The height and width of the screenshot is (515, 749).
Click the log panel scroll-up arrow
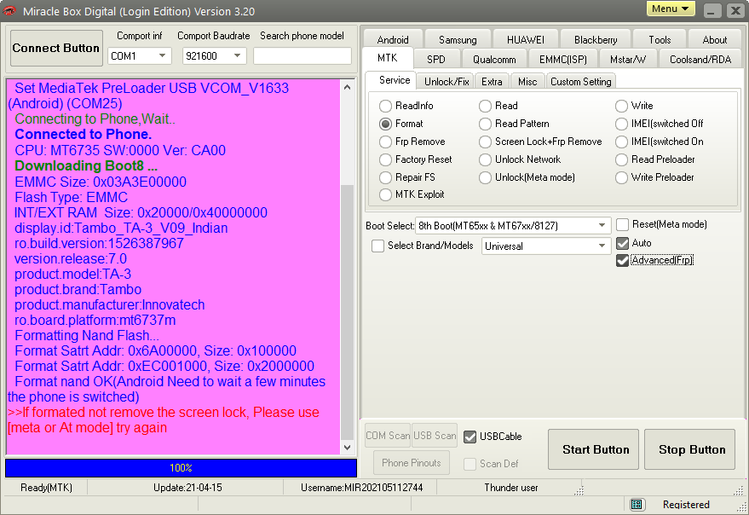coord(348,87)
